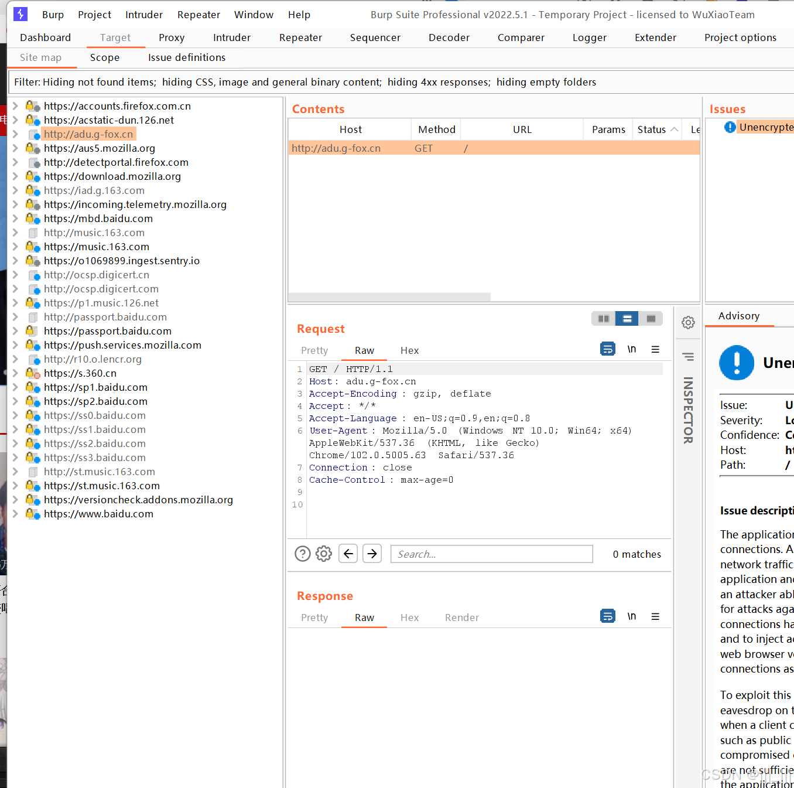The image size is (794, 788).
Task: Click the site map filter bar
Action: (401, 82)
